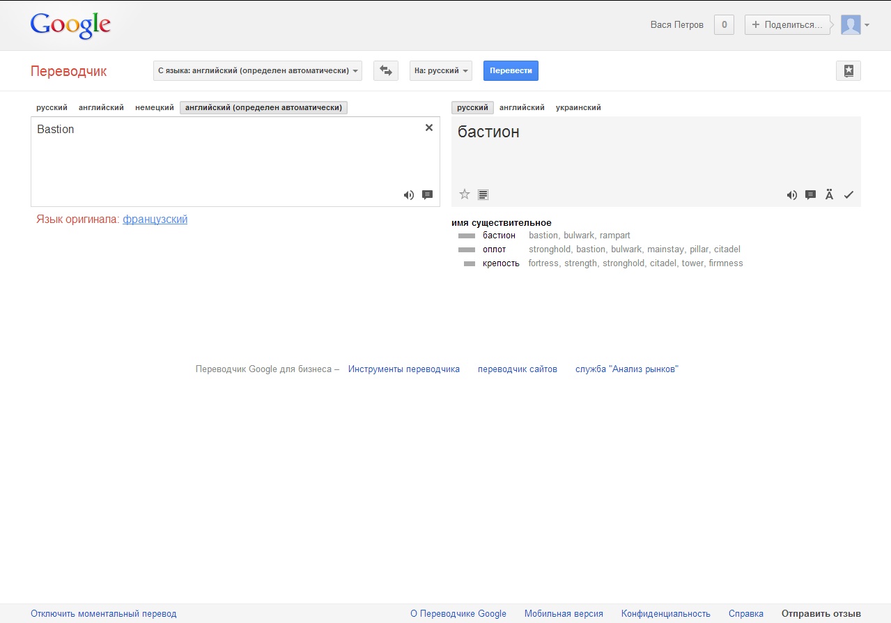Viewport: 891px width, 623px height.
Task: Select dictionary entry крепость
Action: tap(501, 263)
